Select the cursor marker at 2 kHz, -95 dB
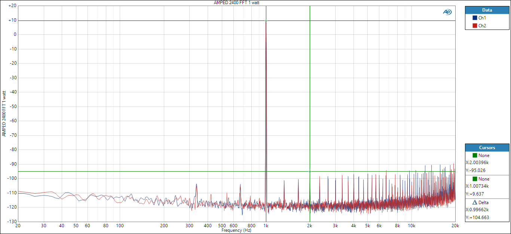 pos(310,172)
